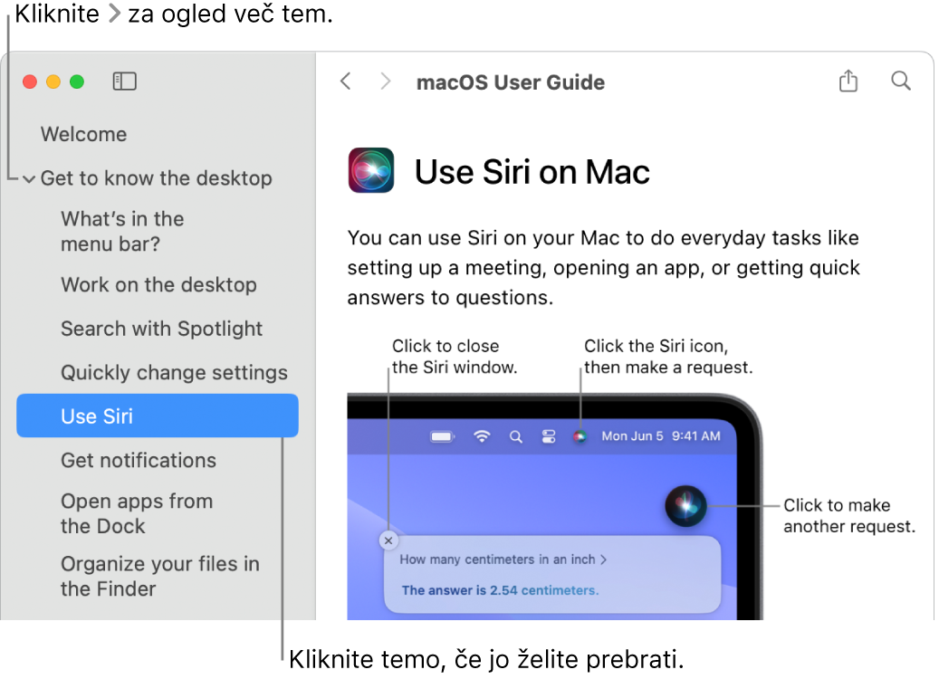
Task: Close the Siri window with the x button
Action: click(388, 540)
